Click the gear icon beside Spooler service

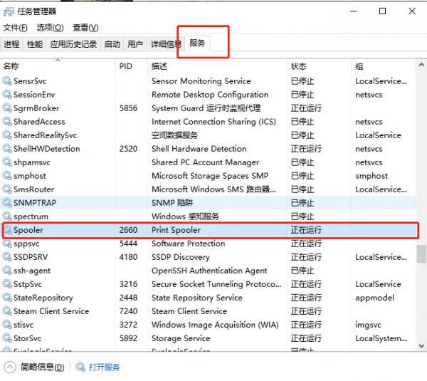(x=7, y=231)
